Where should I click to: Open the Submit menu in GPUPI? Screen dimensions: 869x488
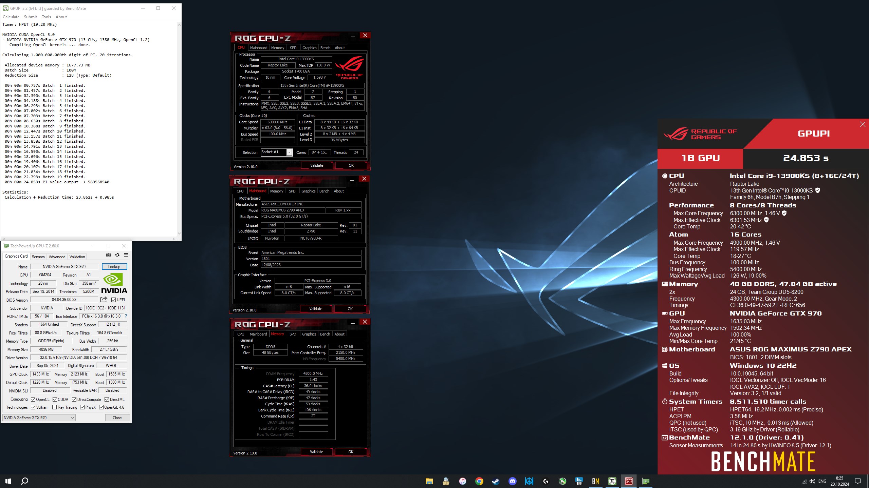click(31, 17)
